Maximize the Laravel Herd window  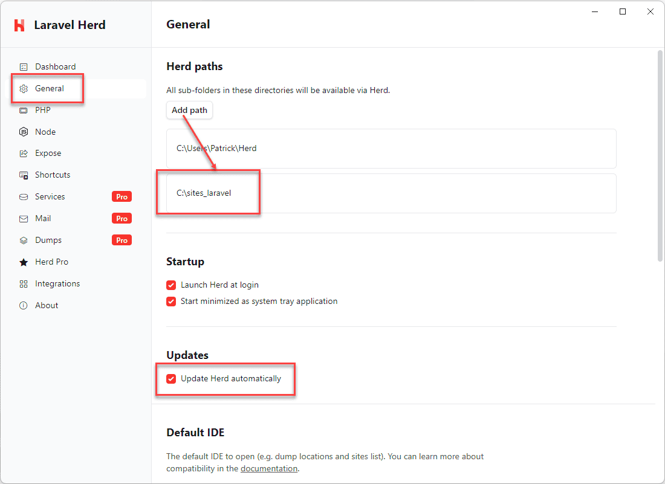[x=623, y=12]
